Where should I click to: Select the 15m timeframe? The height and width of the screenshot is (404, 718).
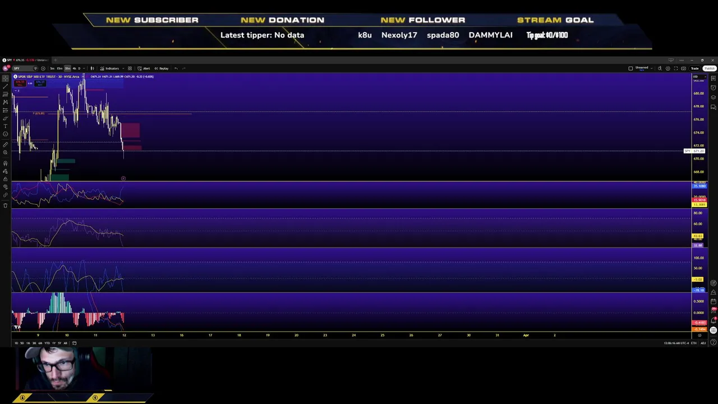tap(59, 68)
